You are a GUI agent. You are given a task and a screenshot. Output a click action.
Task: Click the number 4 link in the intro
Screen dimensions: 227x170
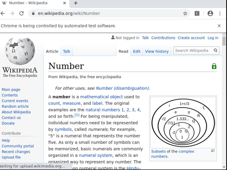138,110
